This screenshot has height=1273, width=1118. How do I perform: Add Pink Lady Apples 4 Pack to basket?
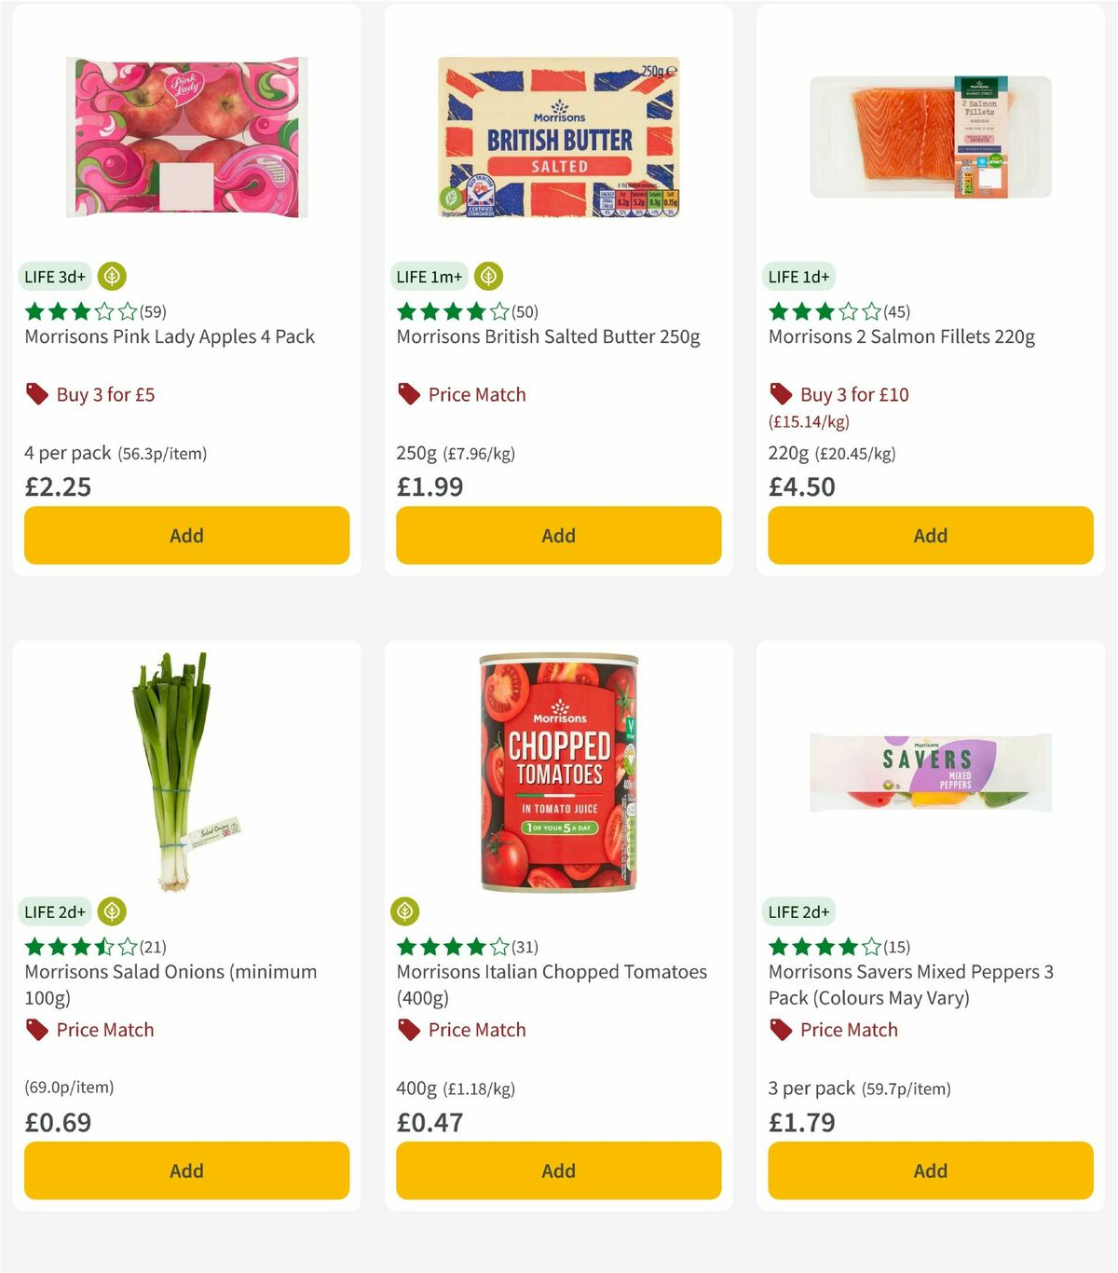[186, 535]
